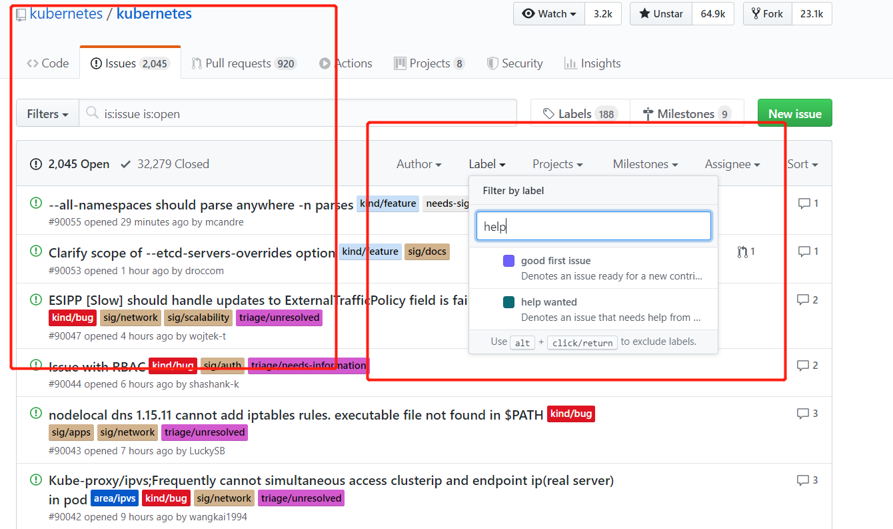Switch to the Actions tab

[x=346, y=63]
